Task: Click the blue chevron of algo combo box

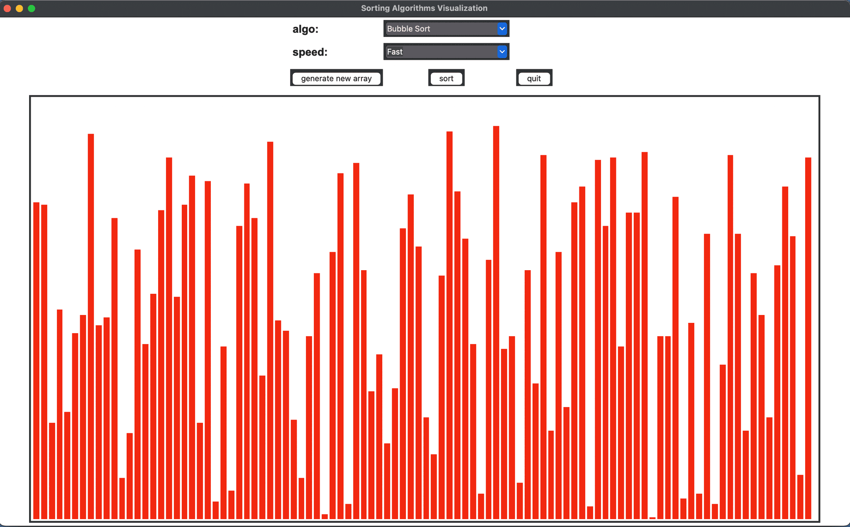Action: click(502, 29)
